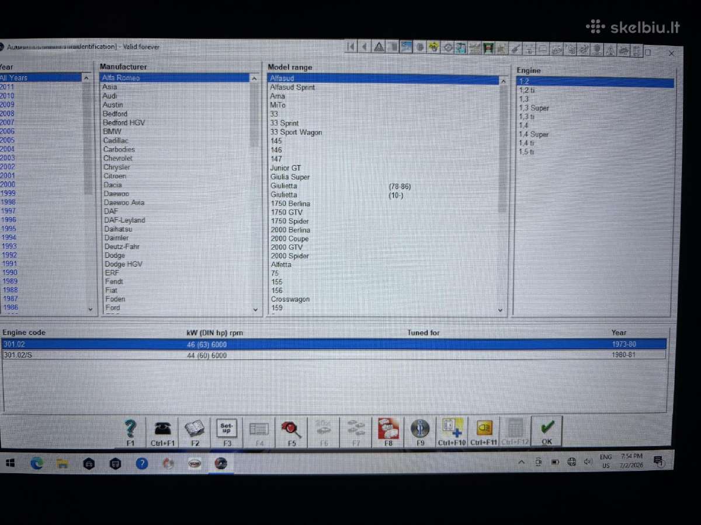Image resolution: width=701 pixels, height=525 pixels.
Task: Click the F4 list form icon
Action: tap(259, 432)
